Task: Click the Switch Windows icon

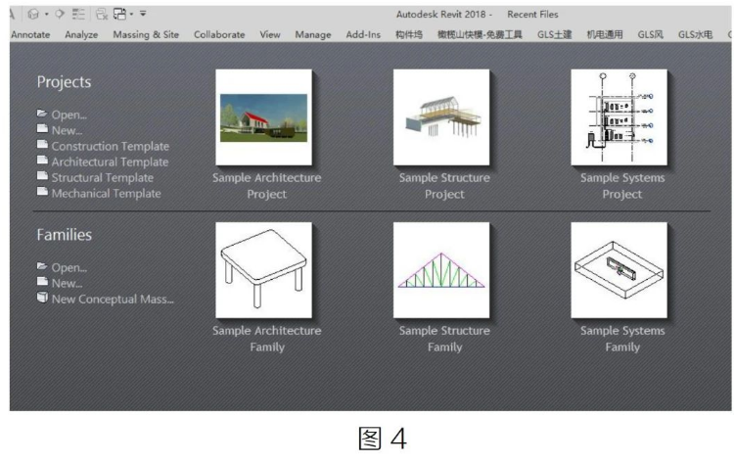Action: coord(119,14)
